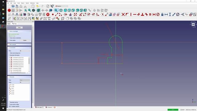Open the Elements Type dropdown
This screenshot has width=197, height=111.
click(x=25, y=80)
